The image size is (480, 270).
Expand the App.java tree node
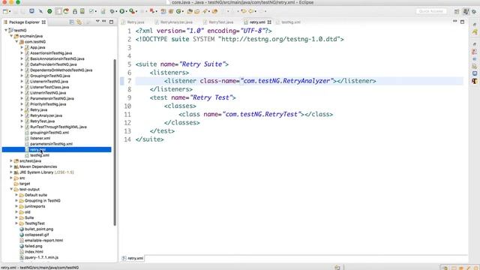point(22,47)
